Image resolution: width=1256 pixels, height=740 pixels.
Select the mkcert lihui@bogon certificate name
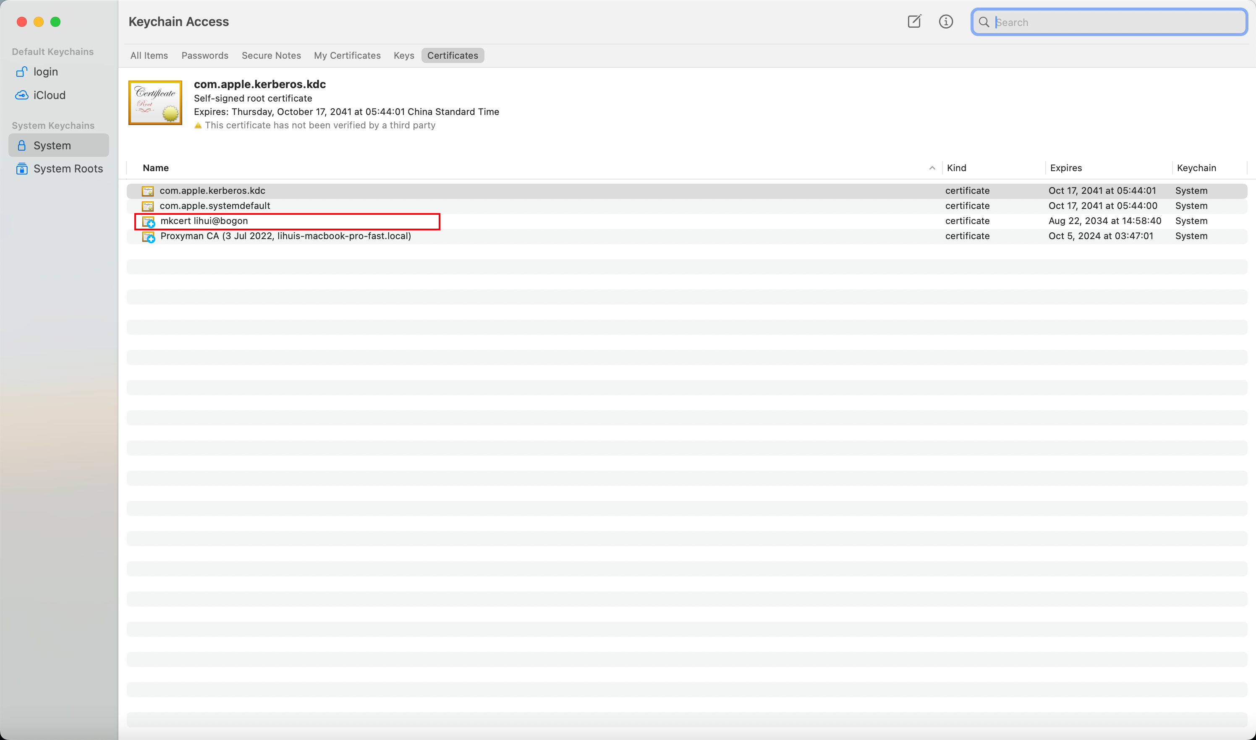204,221
